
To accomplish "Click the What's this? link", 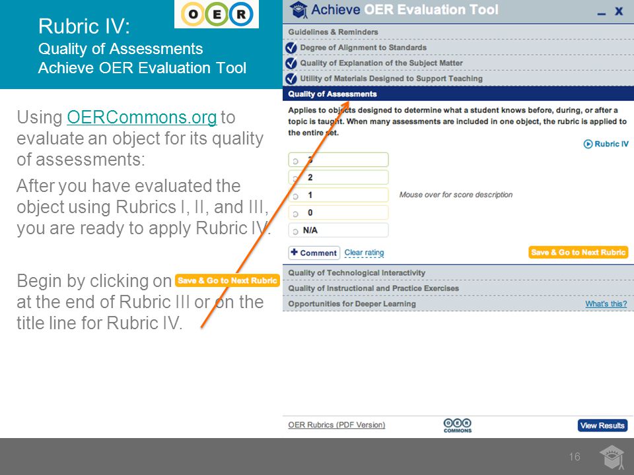I will click(606, 303).
